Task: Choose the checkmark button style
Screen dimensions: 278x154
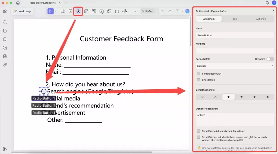Action: pos(202,97)
